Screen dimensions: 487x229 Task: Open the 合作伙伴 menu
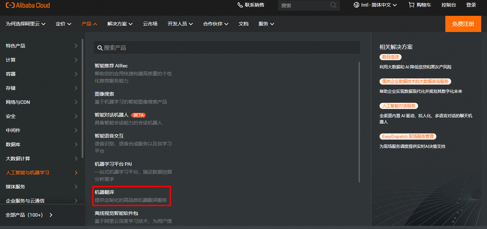coord(216,24)
